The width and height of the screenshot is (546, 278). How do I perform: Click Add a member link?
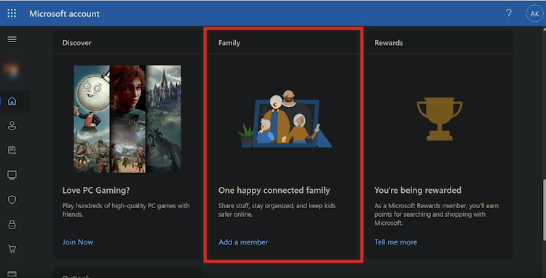click(x=243, y=242)
